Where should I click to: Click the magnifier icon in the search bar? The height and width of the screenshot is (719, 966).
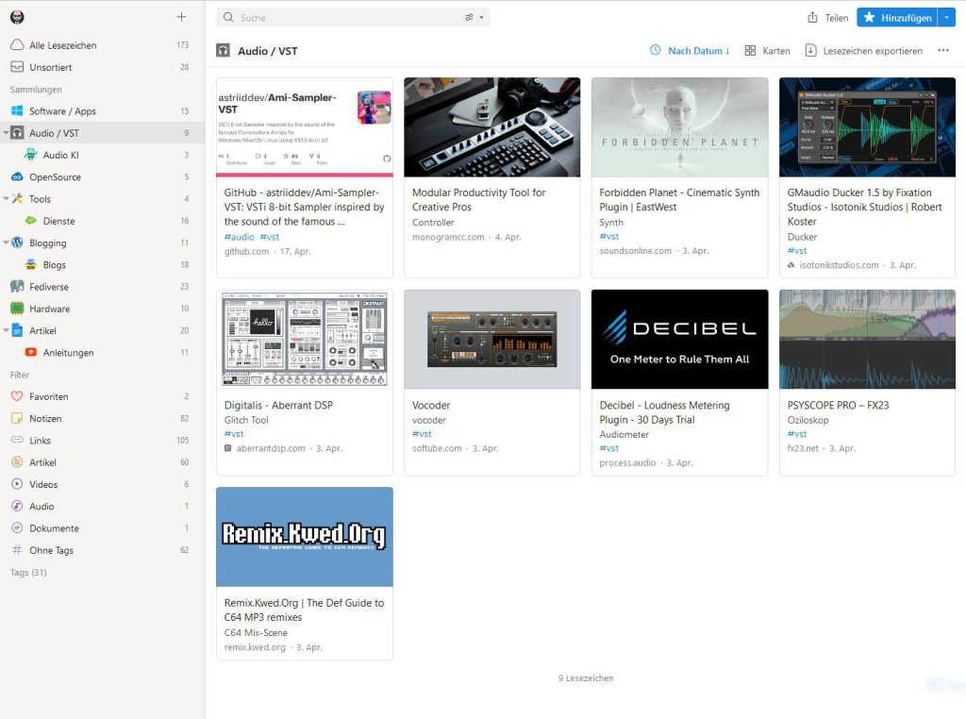click(228, 17)
